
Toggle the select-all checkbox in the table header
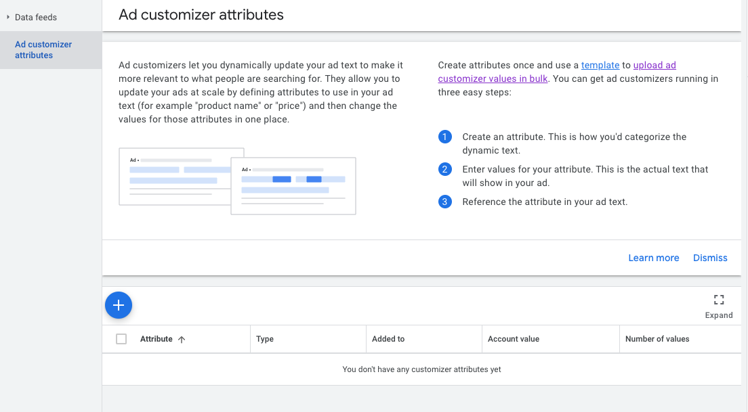click(x=121, y=338)
